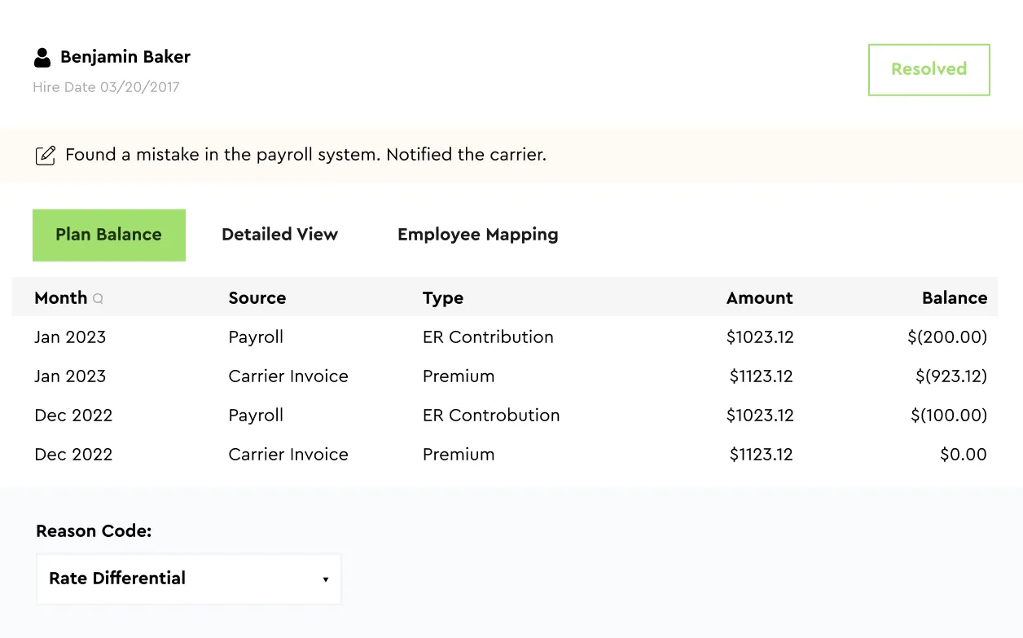1023x638 pixels.
Task: Open the Rate Differential reason code dropdown
Action: pos(188,579)
